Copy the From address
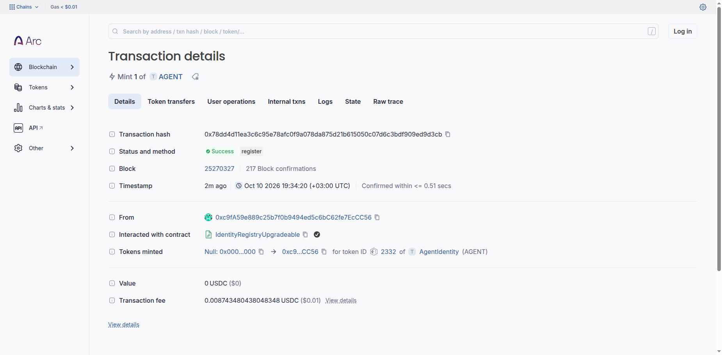This screenshot has width=722, height=355. [x=377, y=217]
